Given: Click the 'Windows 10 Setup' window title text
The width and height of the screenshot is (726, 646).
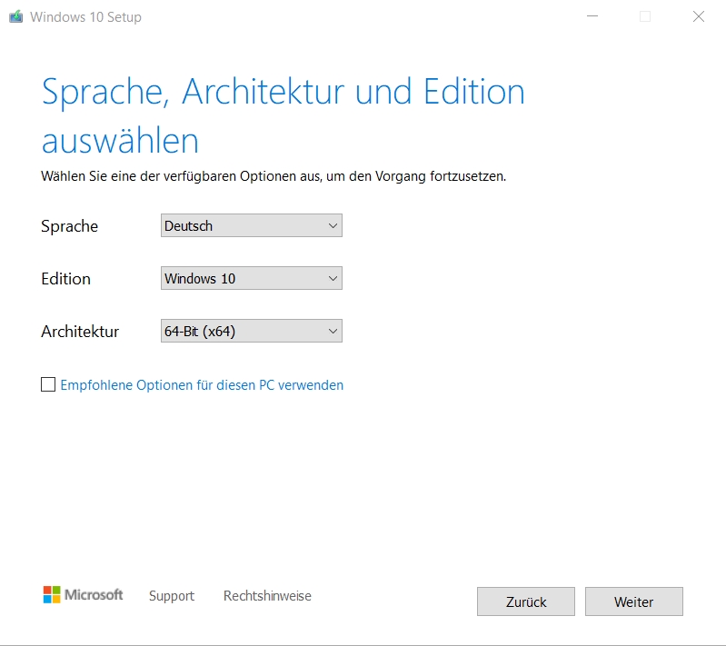Looking at the screenshot, I should (x=85, y=17).
